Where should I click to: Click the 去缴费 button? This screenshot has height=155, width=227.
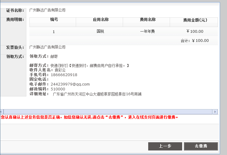tap(201, 146)
